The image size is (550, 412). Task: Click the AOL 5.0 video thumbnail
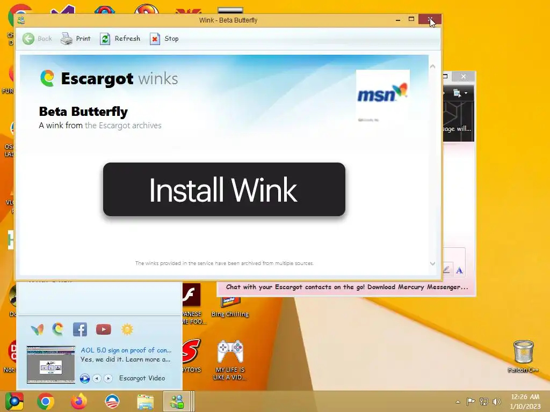click(51, 365)
